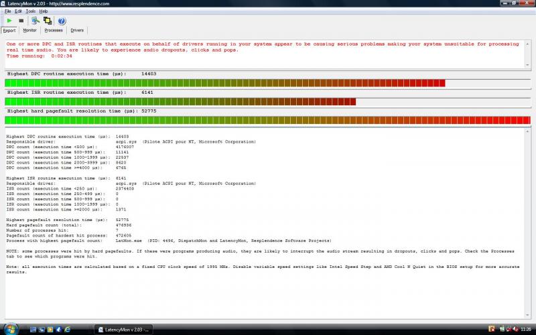The height and width of the screenshot is (335, 536).
Task: Click the hard pagefault resolution time bar
Action: [267, 120]
